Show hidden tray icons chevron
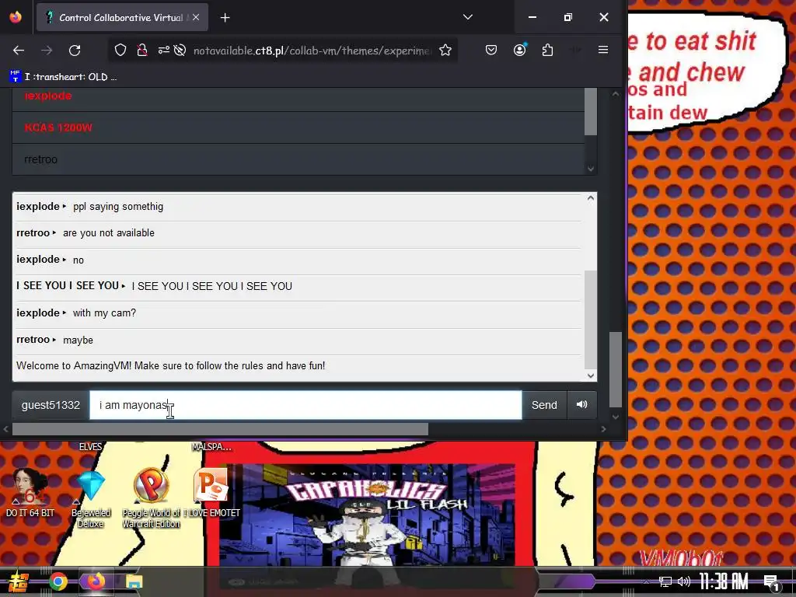The width and height of the screenshot is (796, 597). 646,581
